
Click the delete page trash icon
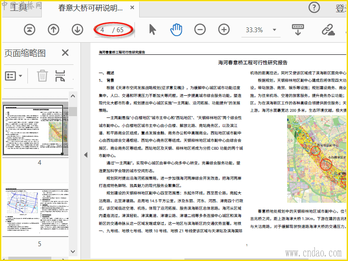[x=42, y=76]
